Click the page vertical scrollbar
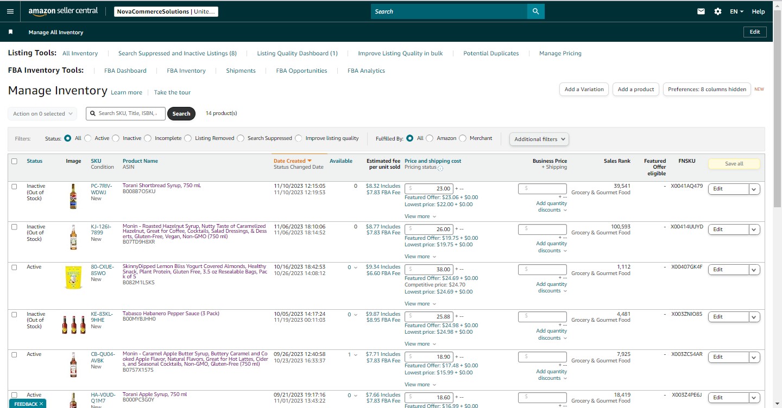The image size is (782, 408). [777, 109]
